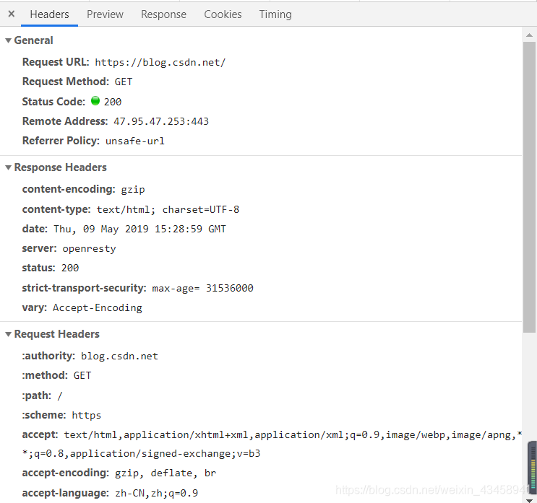This screenshot has height=503, width=537.
Task: Click the server value openresty
Action: [x=89, y=249]
